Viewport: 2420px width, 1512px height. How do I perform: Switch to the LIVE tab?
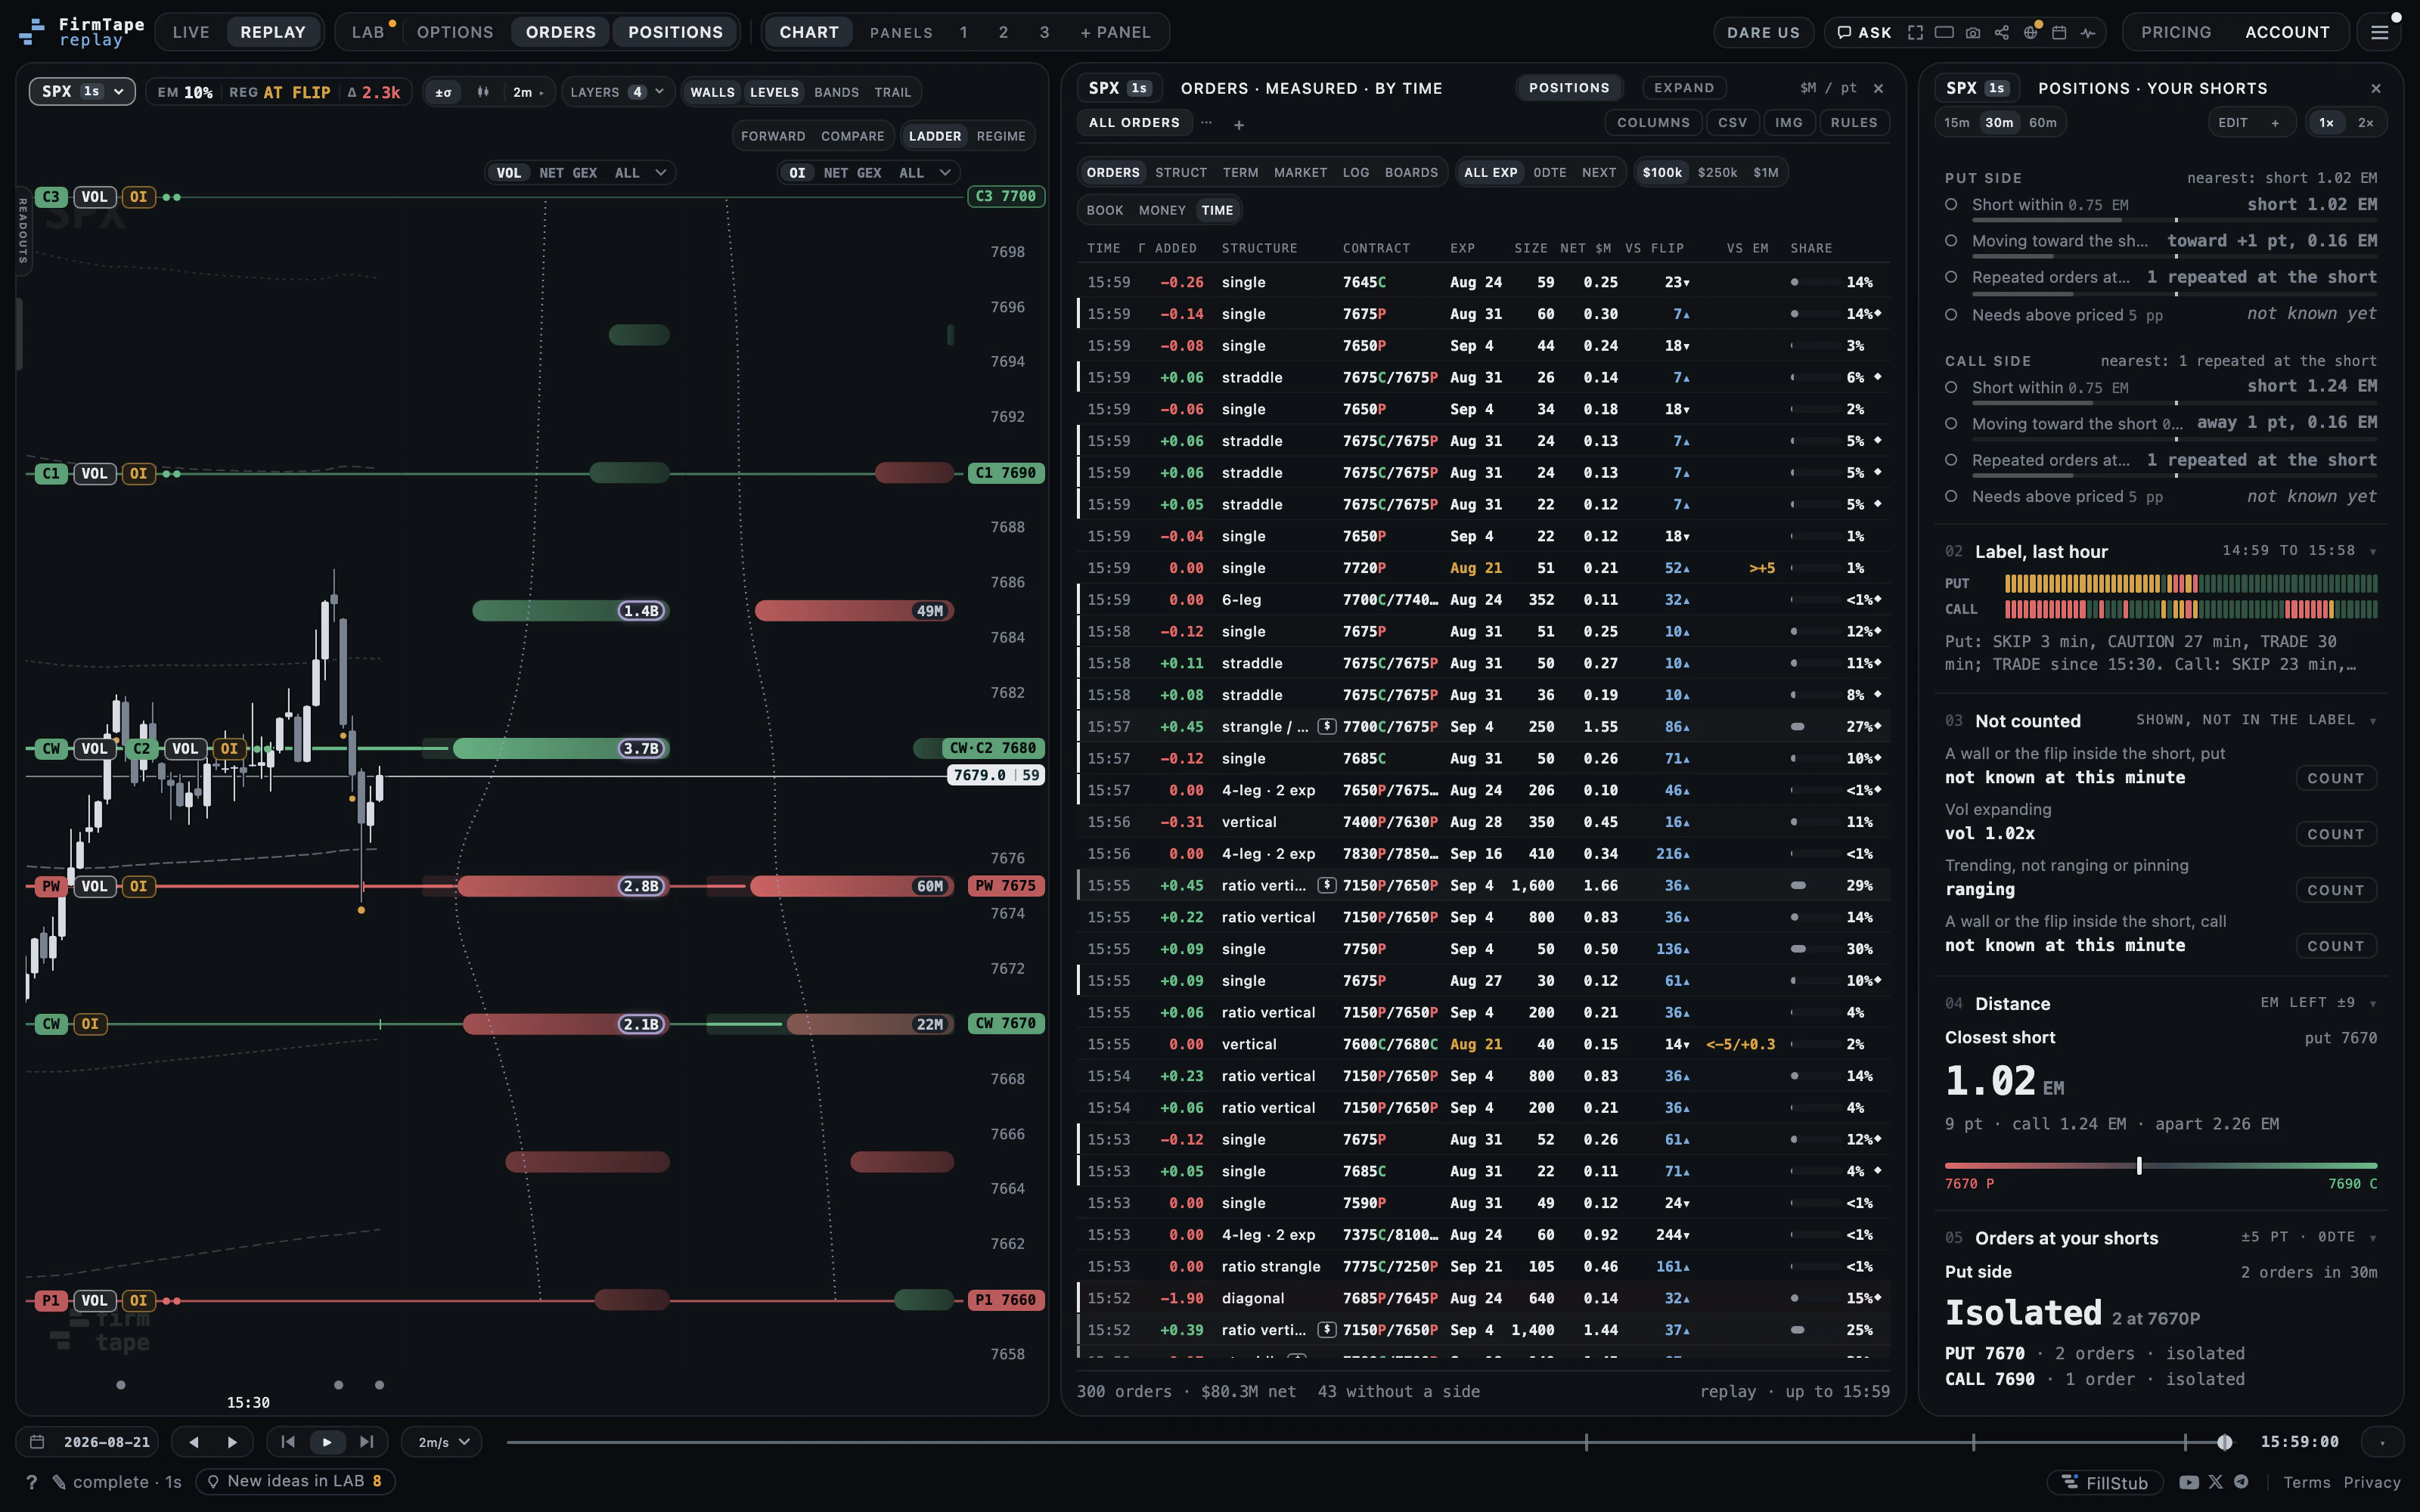tap(191, 32)
